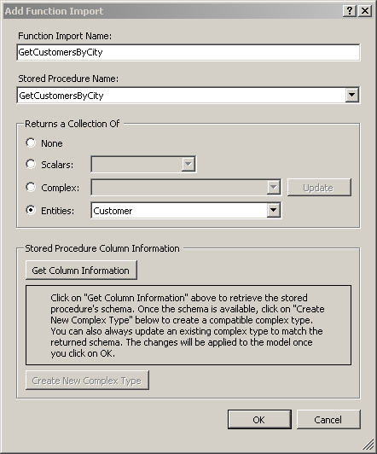
Task: Click the help question mark icon
Action: click(x=349, y=11)
